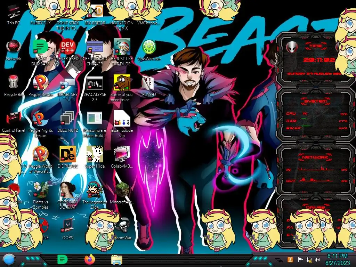Open DEEZ NUTZ shortcut
Image resolution: width=356 pixels, height=267 pixels.
(67, 122)
